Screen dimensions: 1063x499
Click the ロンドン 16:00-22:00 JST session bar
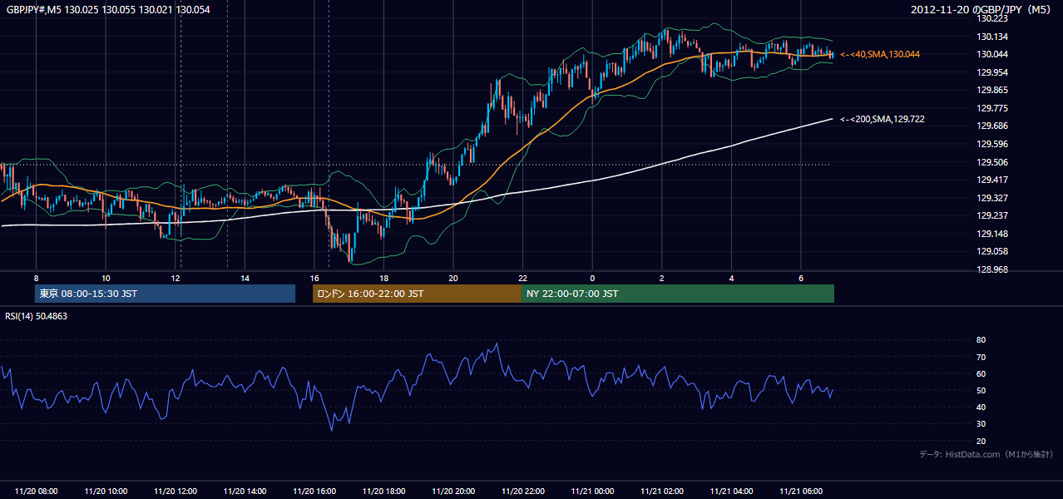(417, 294)
